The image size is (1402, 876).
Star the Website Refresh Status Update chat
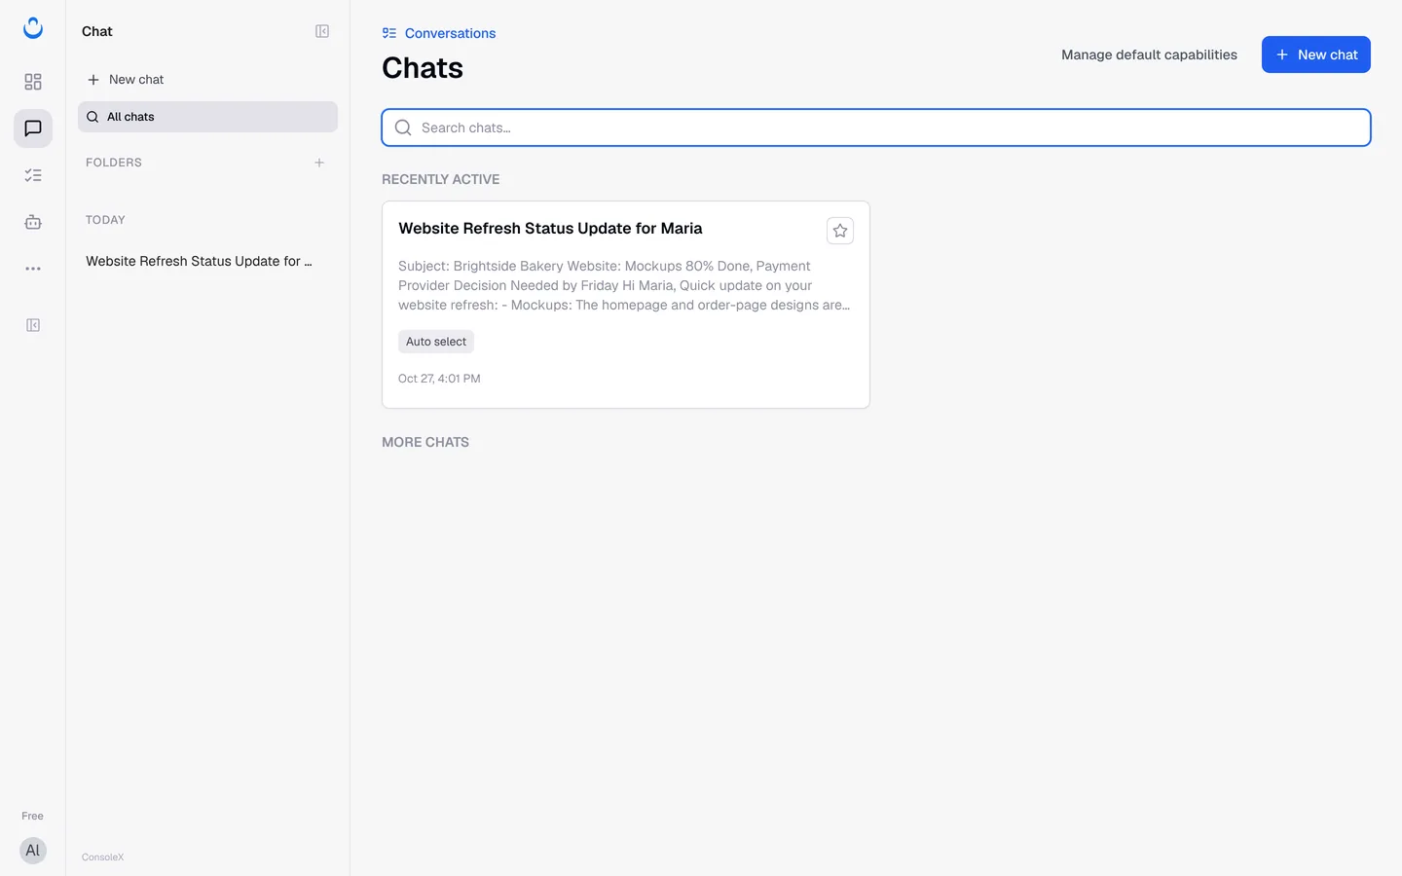pyautogui.click(x=840, y=231)
